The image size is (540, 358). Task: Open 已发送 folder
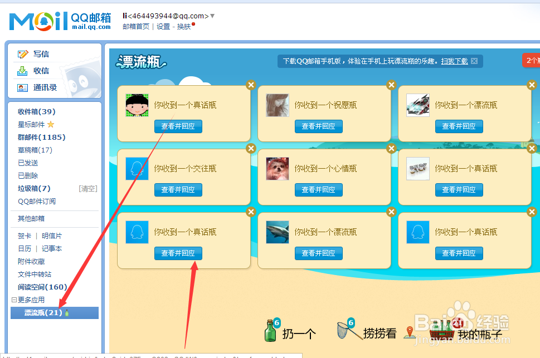28,163
